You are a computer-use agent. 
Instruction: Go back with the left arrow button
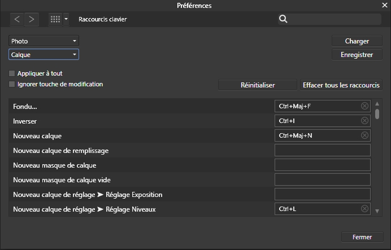click(x=17, y=19)
